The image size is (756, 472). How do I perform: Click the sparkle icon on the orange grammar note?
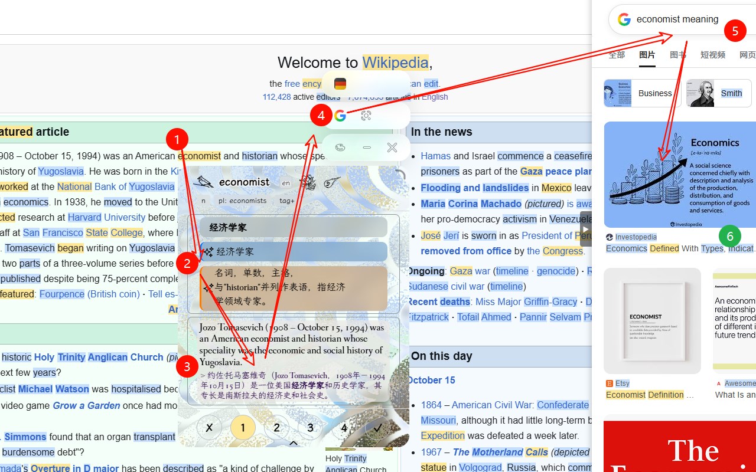pyautogui.click(x=208, y=287)
